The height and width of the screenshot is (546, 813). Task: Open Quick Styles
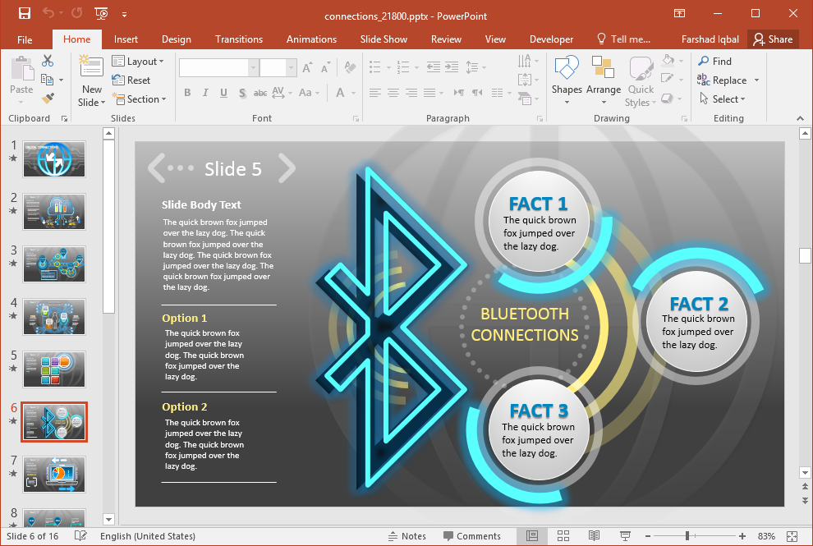pyautogui.click(x=640, y=80)
